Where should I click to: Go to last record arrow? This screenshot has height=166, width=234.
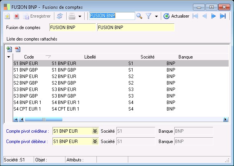click(223, 16)
